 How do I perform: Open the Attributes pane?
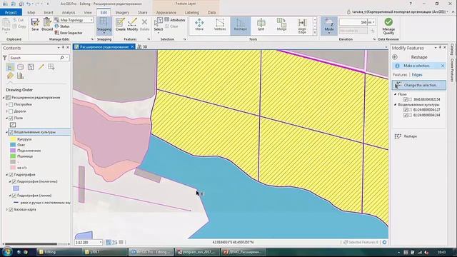coord(175,20)
